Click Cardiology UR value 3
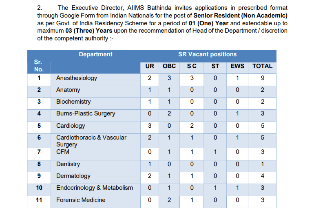This screenshot has width=314, height=213. [x=150, y=126]
